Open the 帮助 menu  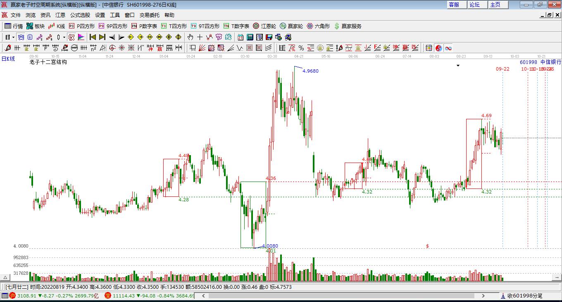tap(169, 15)
